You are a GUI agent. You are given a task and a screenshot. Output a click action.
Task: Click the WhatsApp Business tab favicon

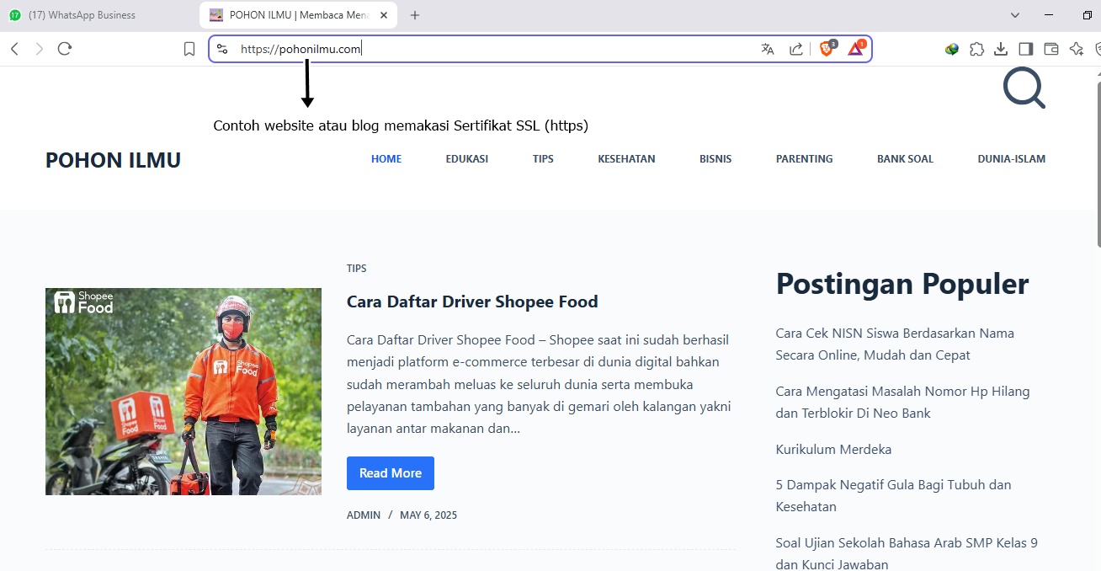(15, 15)
